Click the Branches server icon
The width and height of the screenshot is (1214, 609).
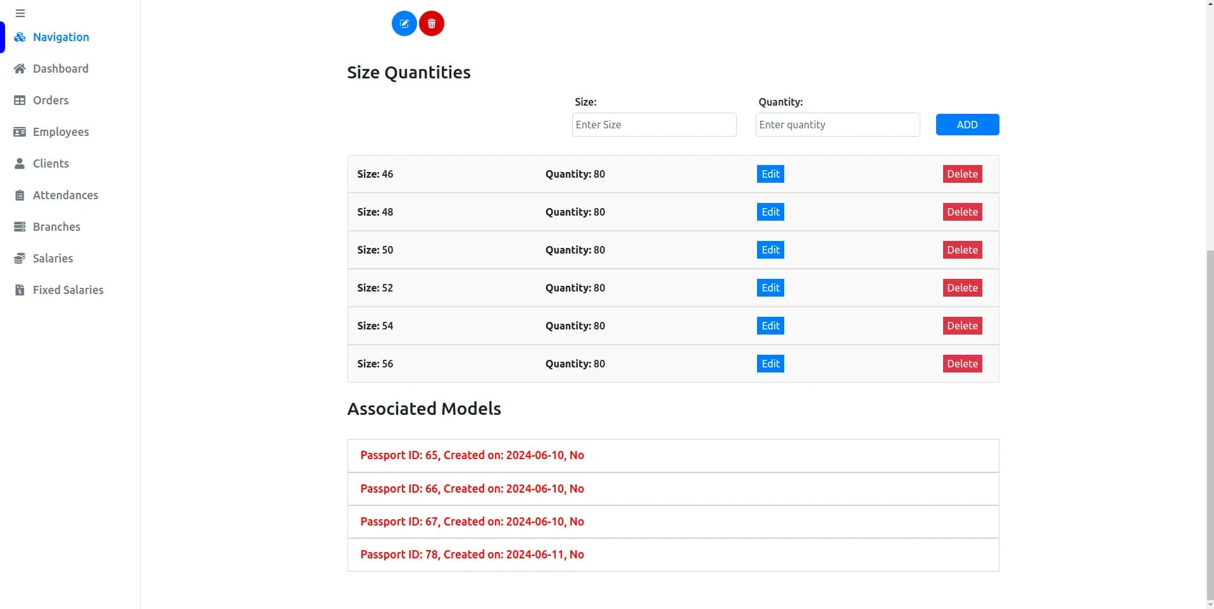(x=20, y=227)
